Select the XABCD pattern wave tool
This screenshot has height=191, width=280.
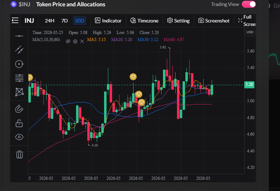point(19,92)
